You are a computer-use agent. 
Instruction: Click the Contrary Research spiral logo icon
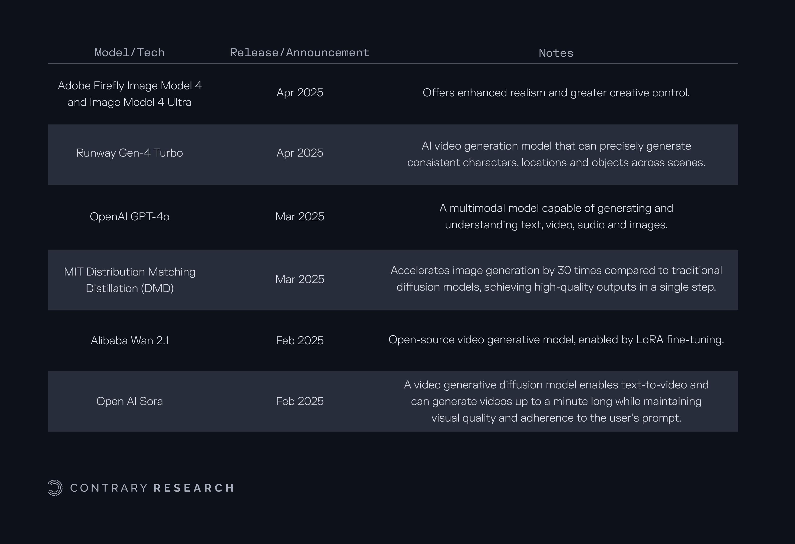[55, 488]
